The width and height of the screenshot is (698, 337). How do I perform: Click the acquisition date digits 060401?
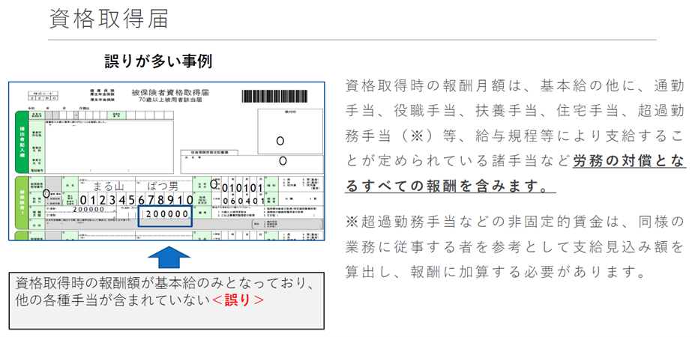tap(244, 201)
